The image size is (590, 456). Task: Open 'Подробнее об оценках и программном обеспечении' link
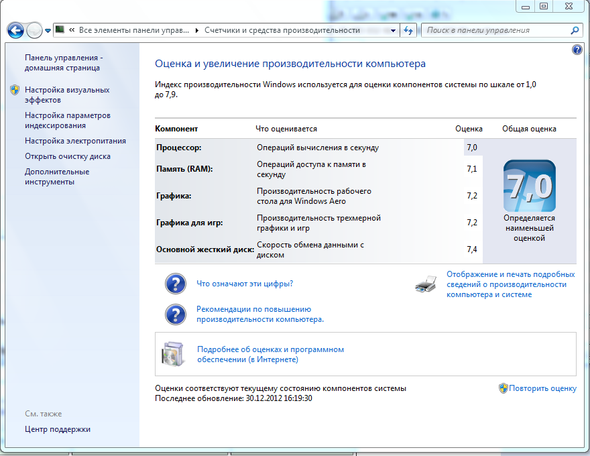(271, 355)
